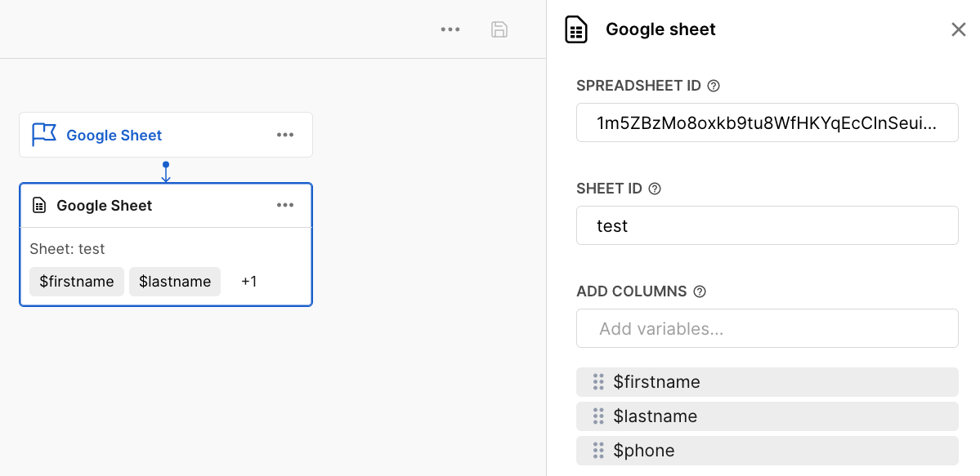Click the +1 overflow badge in block
This screenshot has width=980, height=476.
pyautogui.click(x=249, y=282)
